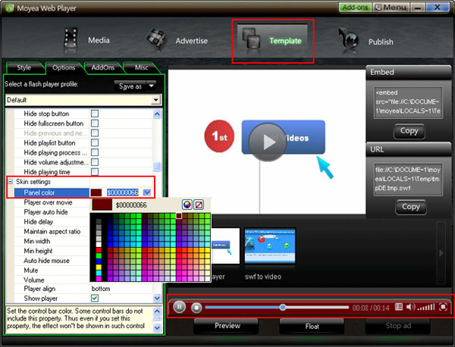Click the fullscreen icon in control bar
This screenshot has height=347, width=455.
(443, 307)
